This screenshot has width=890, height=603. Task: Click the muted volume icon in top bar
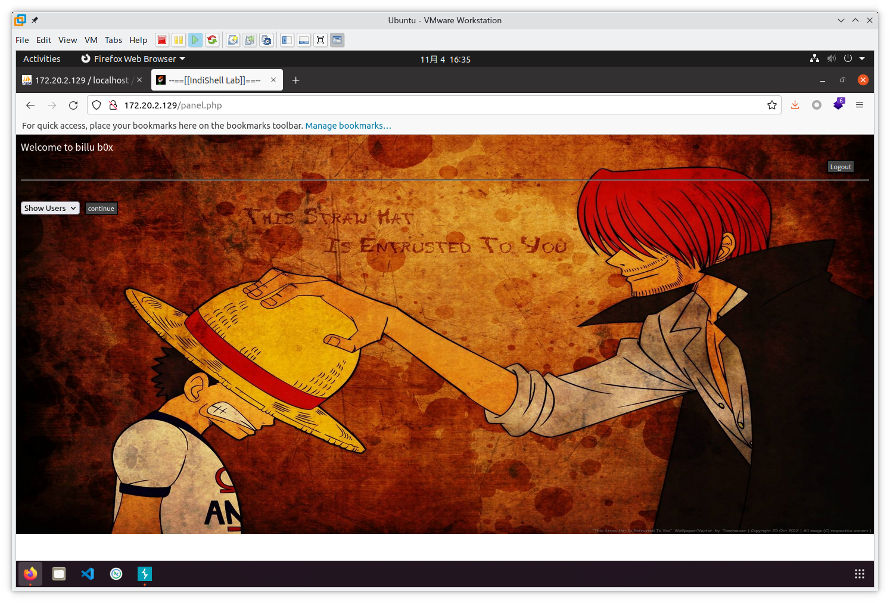[x=832, y=59]
